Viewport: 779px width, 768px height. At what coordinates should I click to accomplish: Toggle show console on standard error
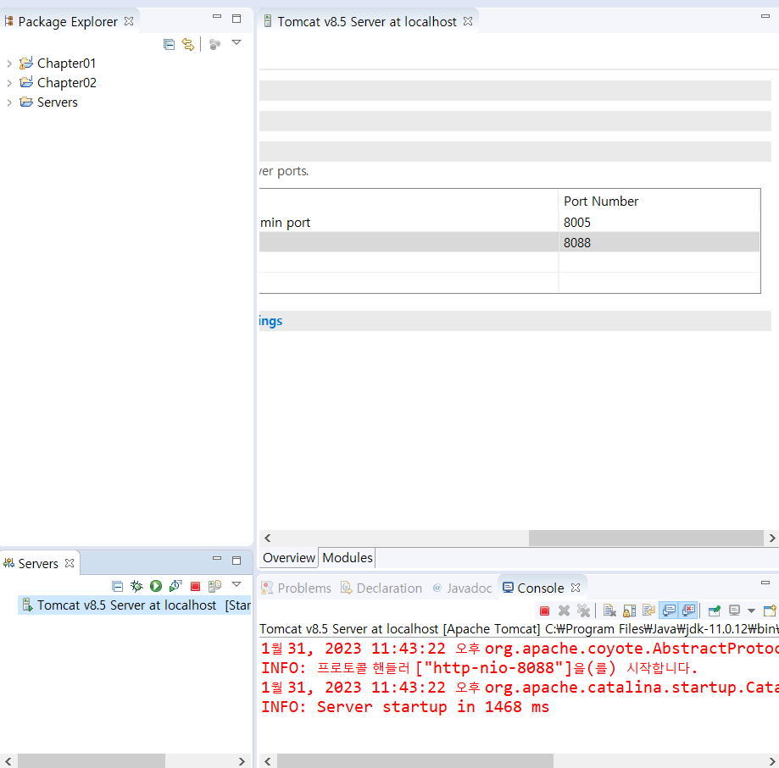pyautogui.click(x=688, y=611)
